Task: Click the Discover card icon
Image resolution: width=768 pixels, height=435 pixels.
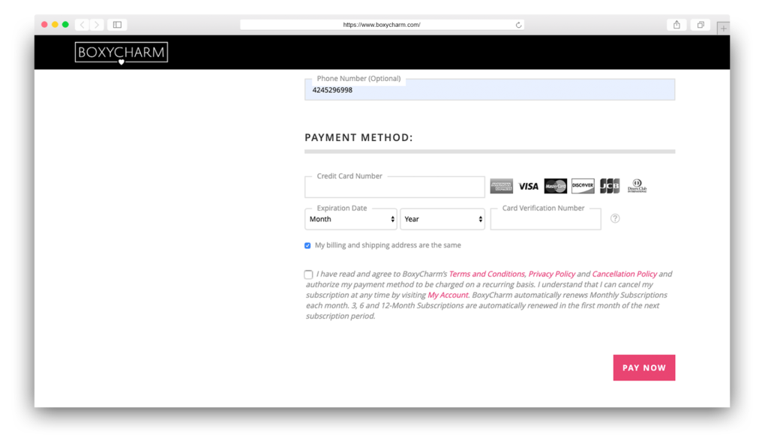Action: pos(583,186)
